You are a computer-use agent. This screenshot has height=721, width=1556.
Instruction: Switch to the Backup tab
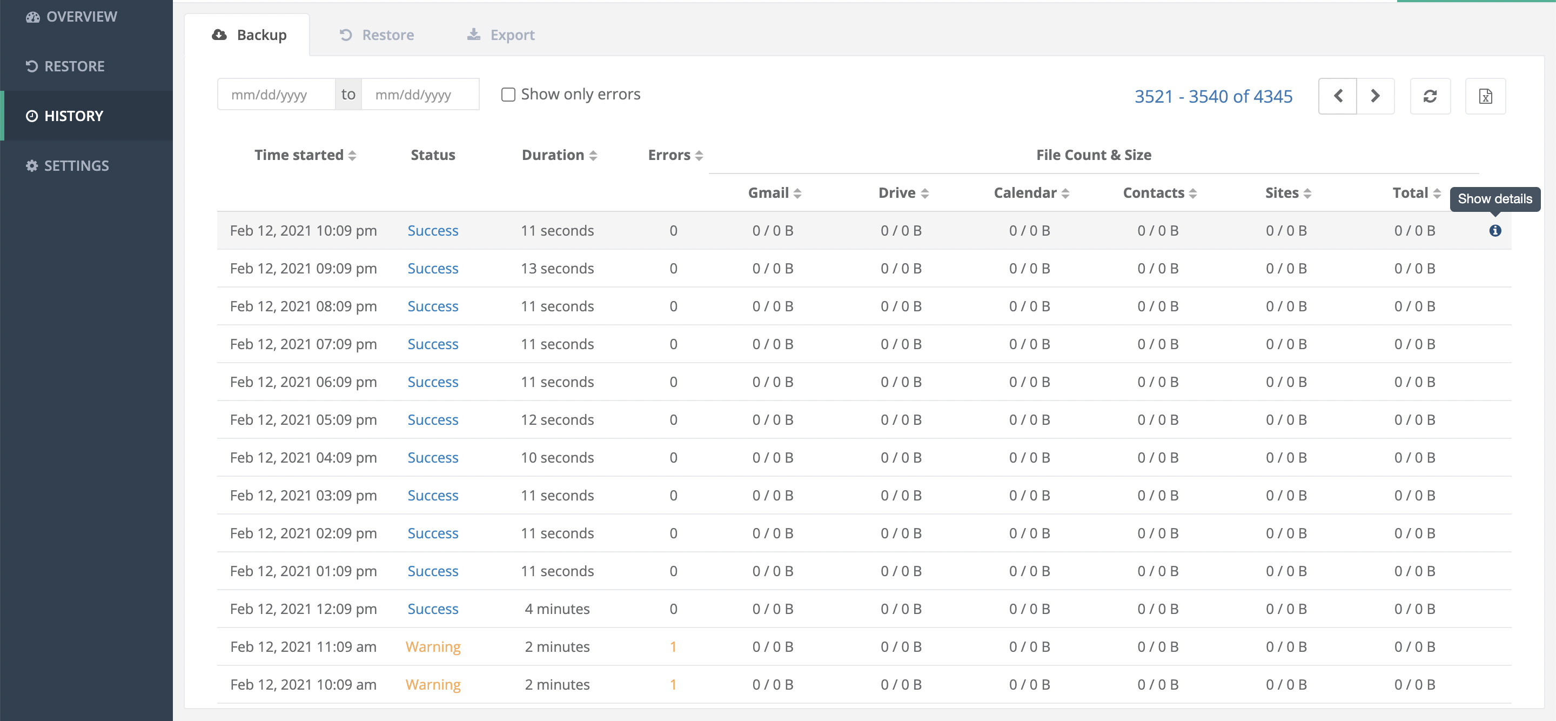coord(249,35)
